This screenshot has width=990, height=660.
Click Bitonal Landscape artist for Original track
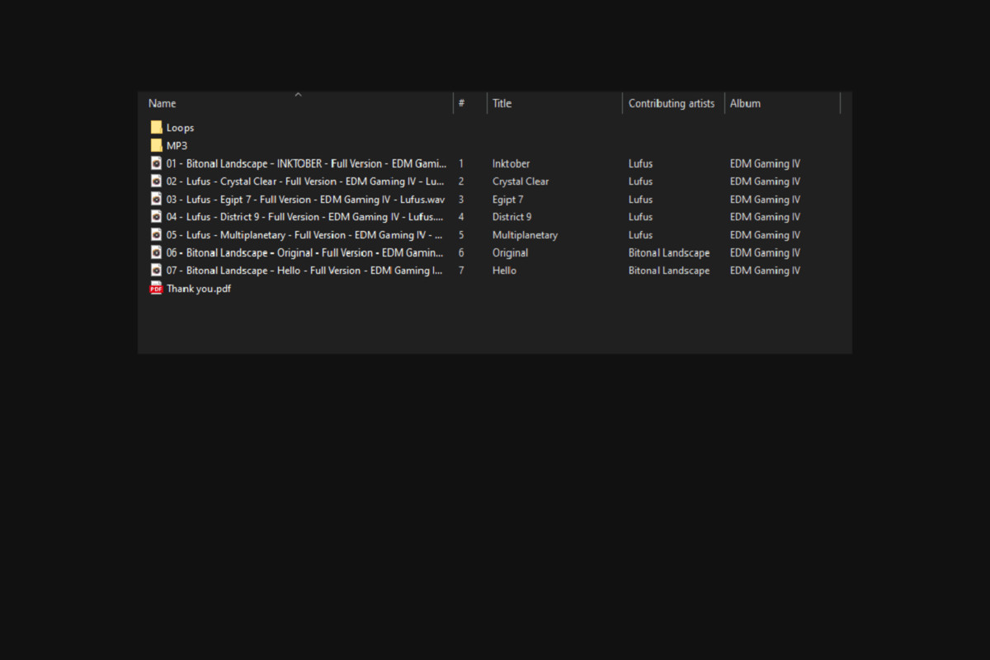(x=668, y=252)
